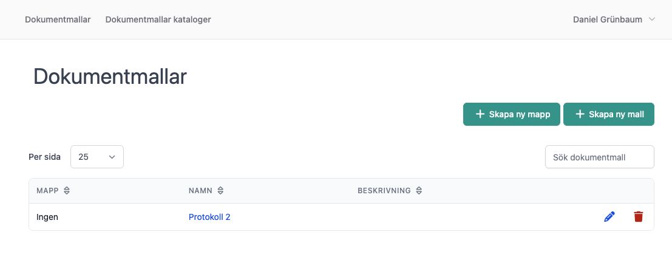Edit Protokoll 2 with the pencil icon
This screenshot has width=672, height=271.
pos(609,217)
